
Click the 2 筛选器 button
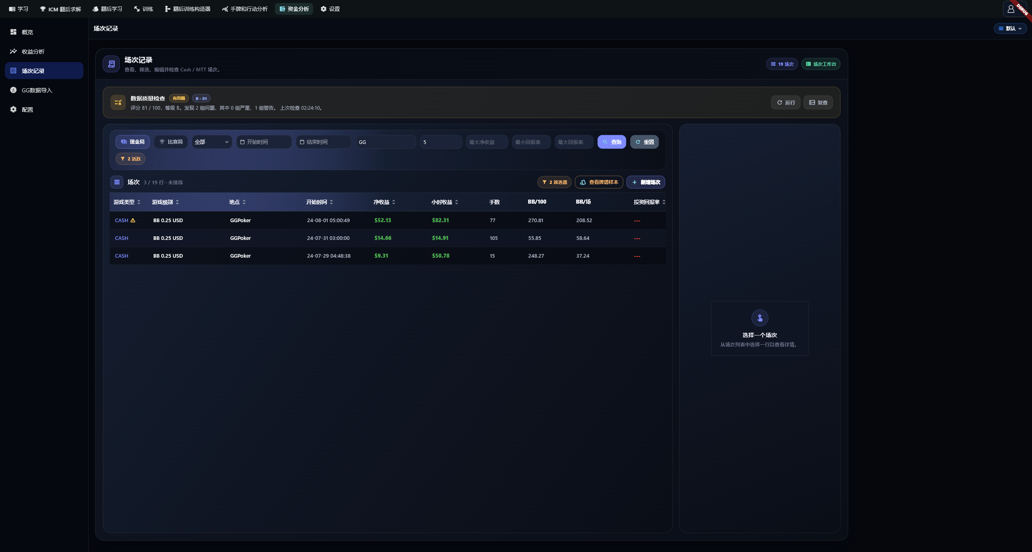pyautogui.click(x=554, y=182)
